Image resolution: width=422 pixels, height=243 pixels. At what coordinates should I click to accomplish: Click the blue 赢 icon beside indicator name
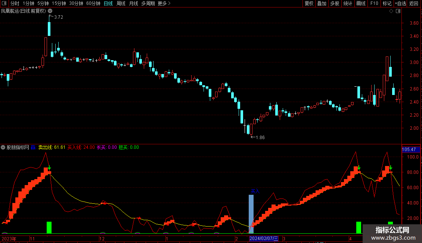(33, 147)
